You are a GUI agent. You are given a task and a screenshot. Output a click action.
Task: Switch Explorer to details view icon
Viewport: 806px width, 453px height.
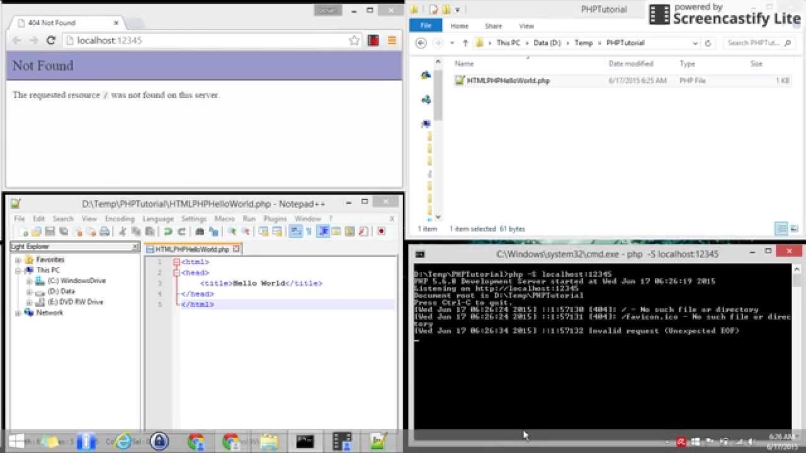[x=781, y=228]
